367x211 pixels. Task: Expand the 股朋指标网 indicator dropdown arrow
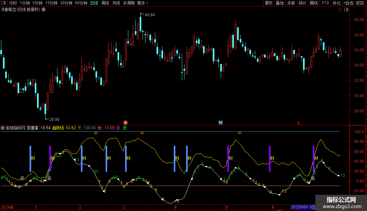(3, 128)
